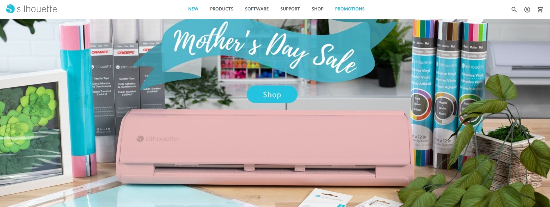Open the user account icon
Image resolution: width=550 pixels, height=207 pixels.
(x=527, y=9)
